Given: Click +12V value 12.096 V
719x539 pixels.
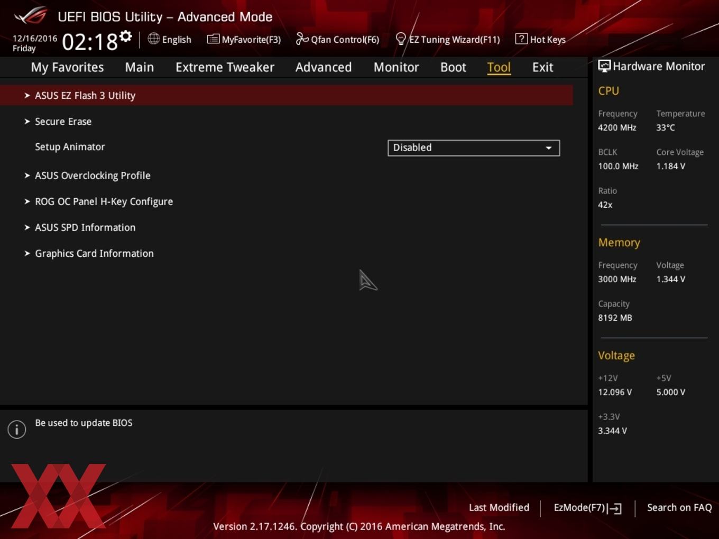Looking at the screenshot, I should [x=615, y=392].
